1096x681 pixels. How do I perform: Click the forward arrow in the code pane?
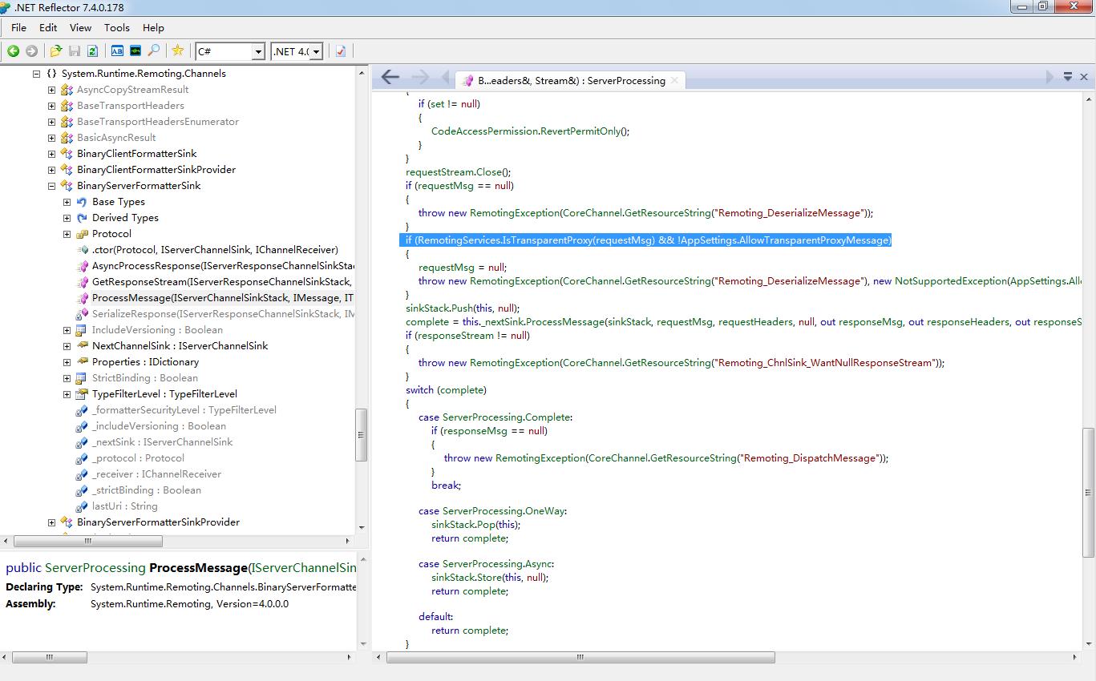click(x=419, y=77)
